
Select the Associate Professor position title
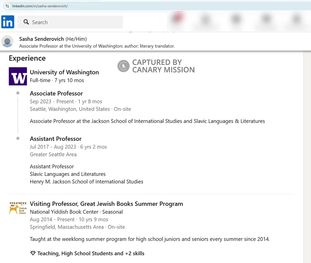pyautogui.click(x=56, y=93)
